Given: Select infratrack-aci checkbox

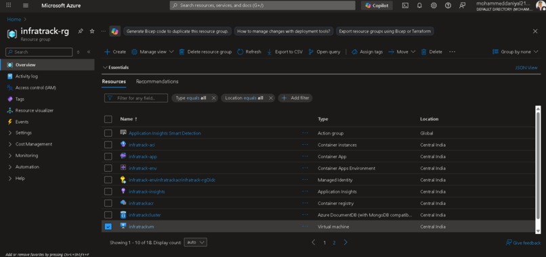Looking at the screenshot, I should (x=108, y=145).
